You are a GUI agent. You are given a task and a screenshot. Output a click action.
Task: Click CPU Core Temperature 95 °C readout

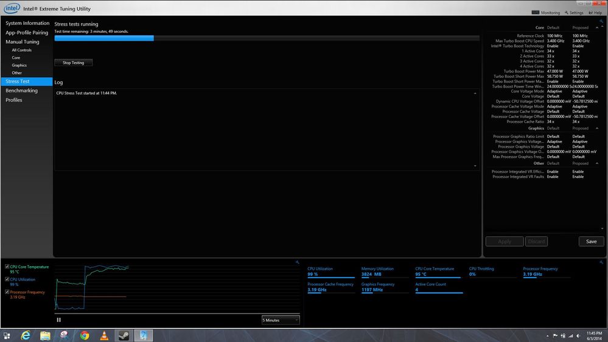(x=438, y=272)
